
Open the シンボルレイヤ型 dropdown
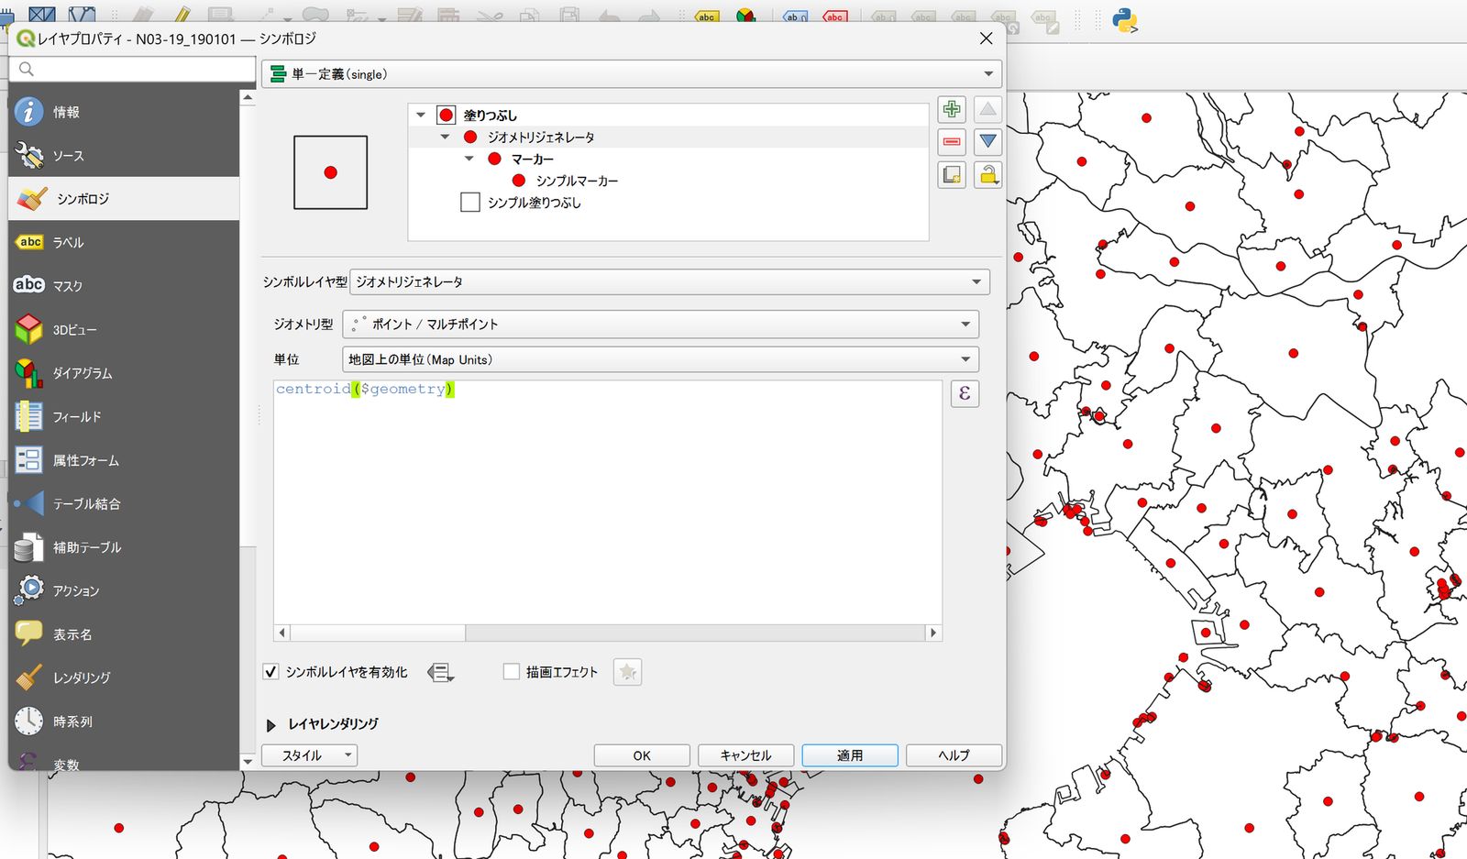click(669, 281)
